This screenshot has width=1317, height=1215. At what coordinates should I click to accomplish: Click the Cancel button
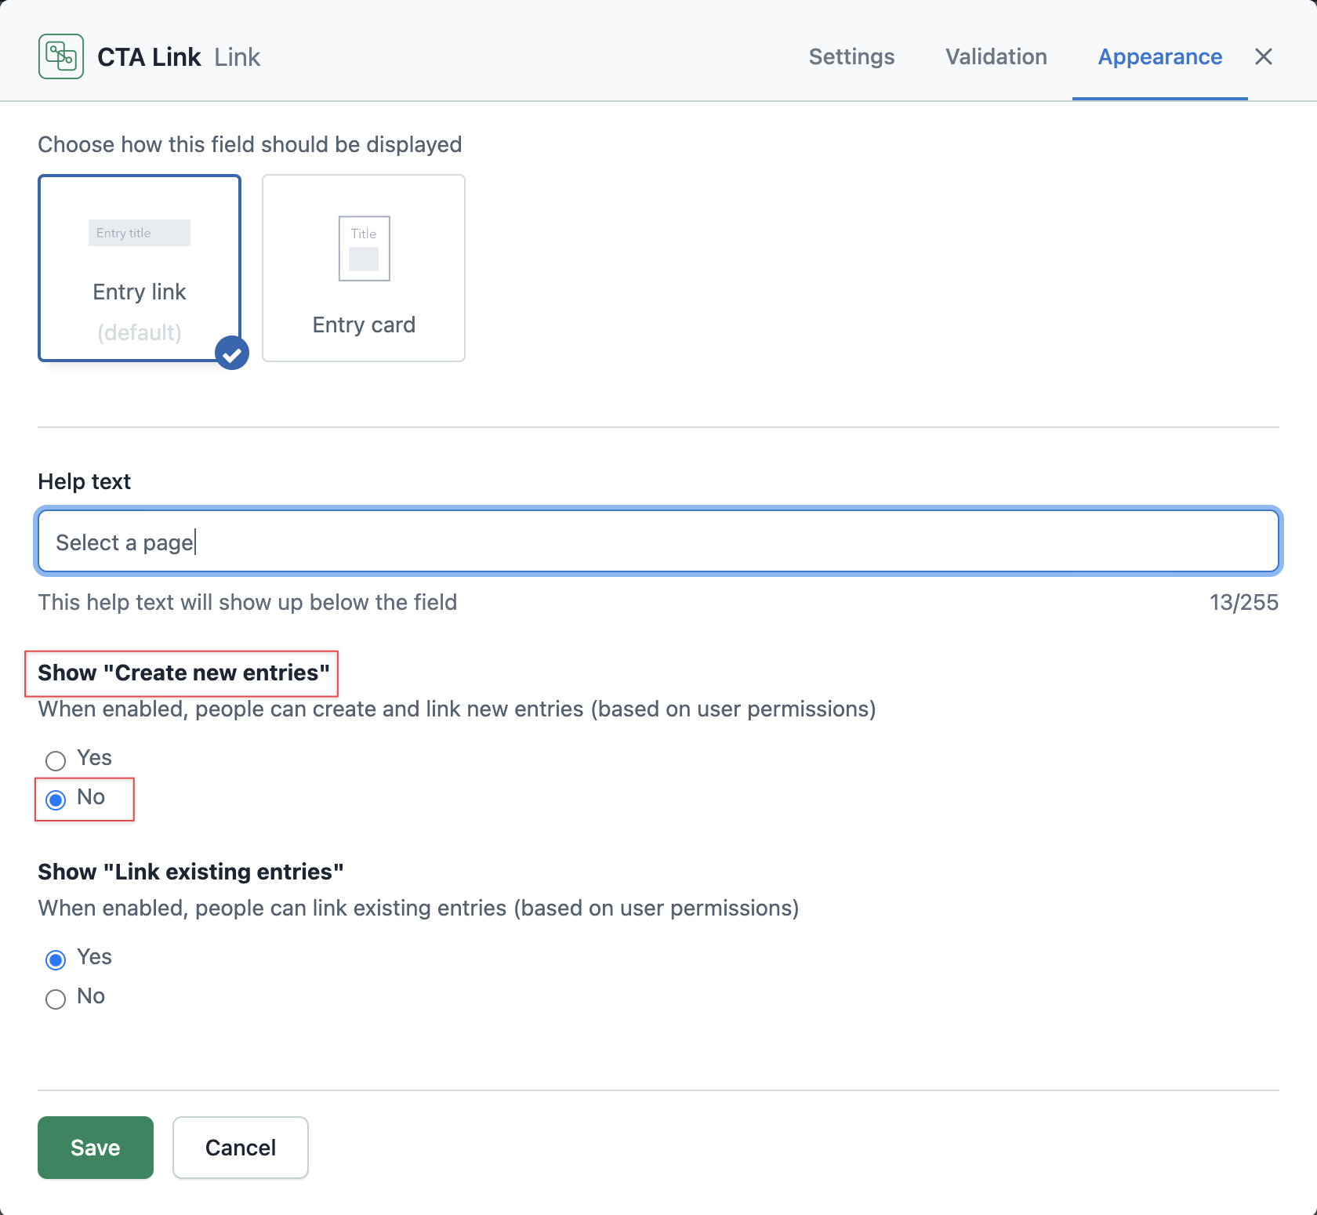240,1148
